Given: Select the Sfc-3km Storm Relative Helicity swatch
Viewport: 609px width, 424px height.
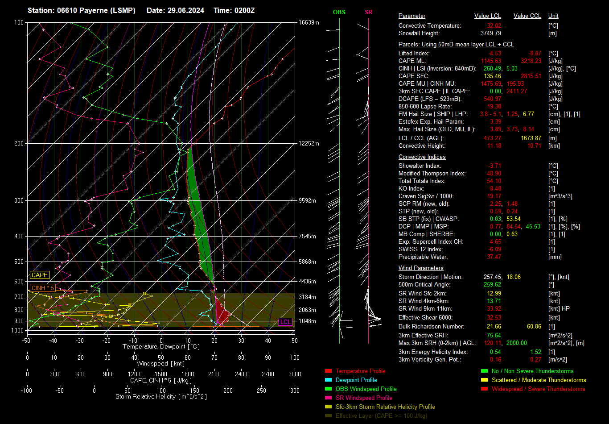Looking at the screenshot, I should [328, 407].
